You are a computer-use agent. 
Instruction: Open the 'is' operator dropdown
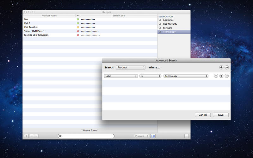pyautogui.click(x=150, y=76)
